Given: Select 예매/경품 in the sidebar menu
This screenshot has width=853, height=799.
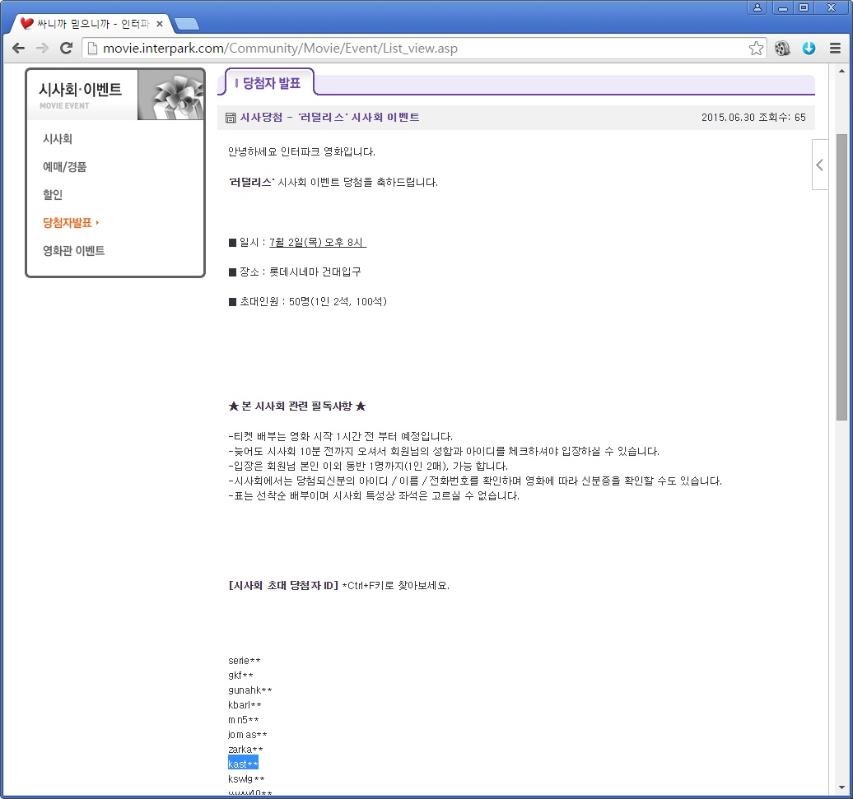Looking at the screenshot, I should 64,167.
